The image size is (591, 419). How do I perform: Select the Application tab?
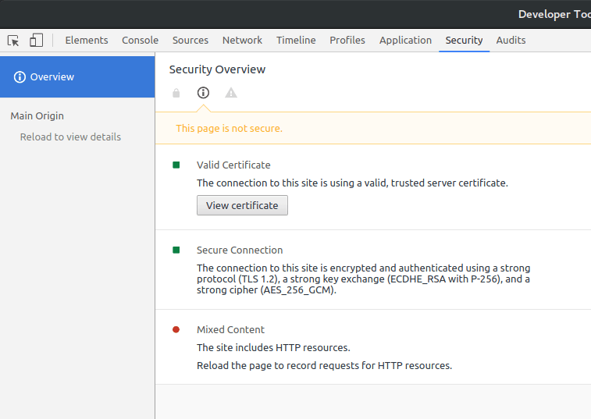405,41
